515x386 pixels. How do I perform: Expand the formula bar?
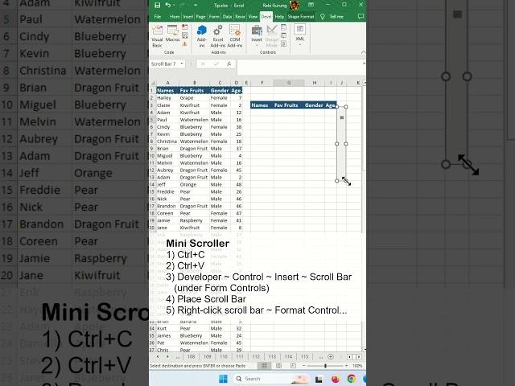click(364, 64)
